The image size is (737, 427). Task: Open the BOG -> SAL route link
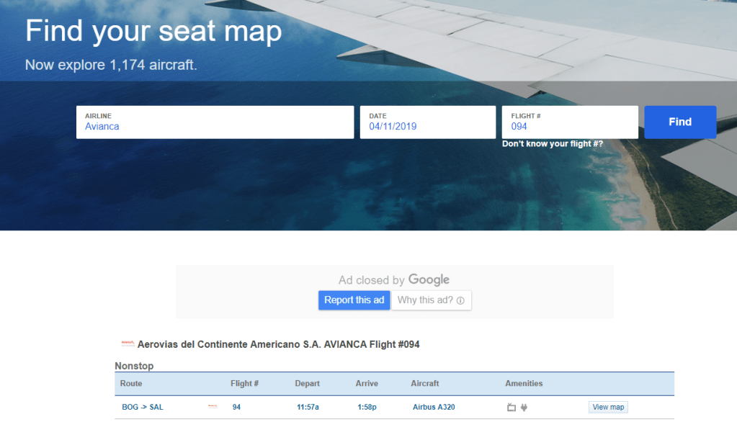143,407
